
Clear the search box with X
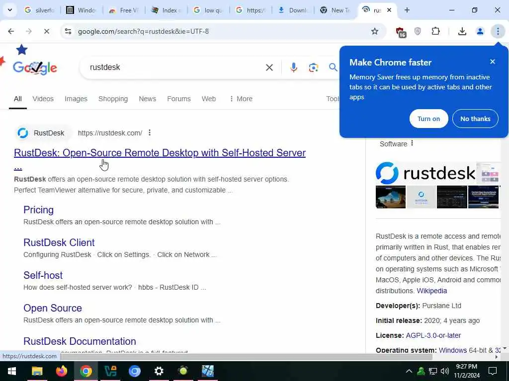pos(269,67)
